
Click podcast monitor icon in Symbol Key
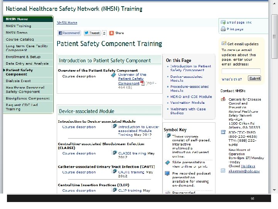(167, 173)
